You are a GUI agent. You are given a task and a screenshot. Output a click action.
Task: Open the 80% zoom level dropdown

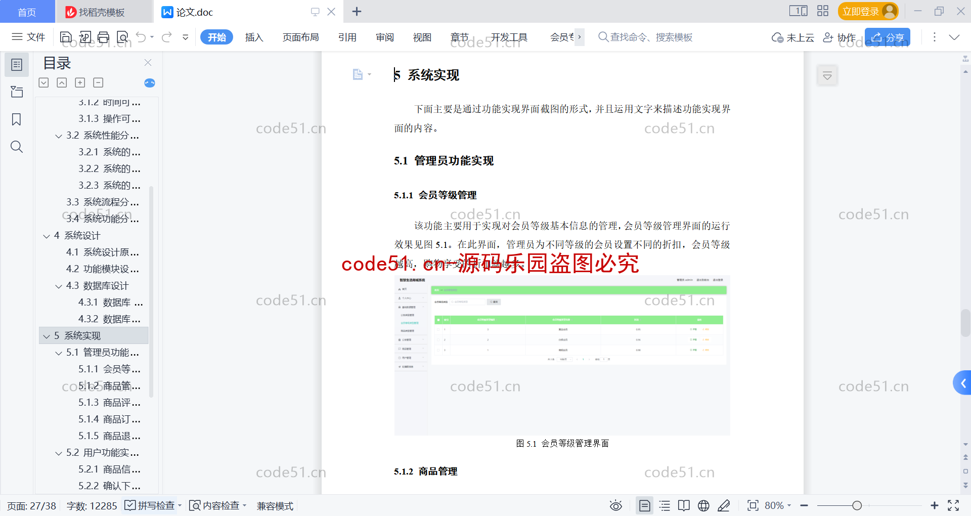[x=778, y=505]
